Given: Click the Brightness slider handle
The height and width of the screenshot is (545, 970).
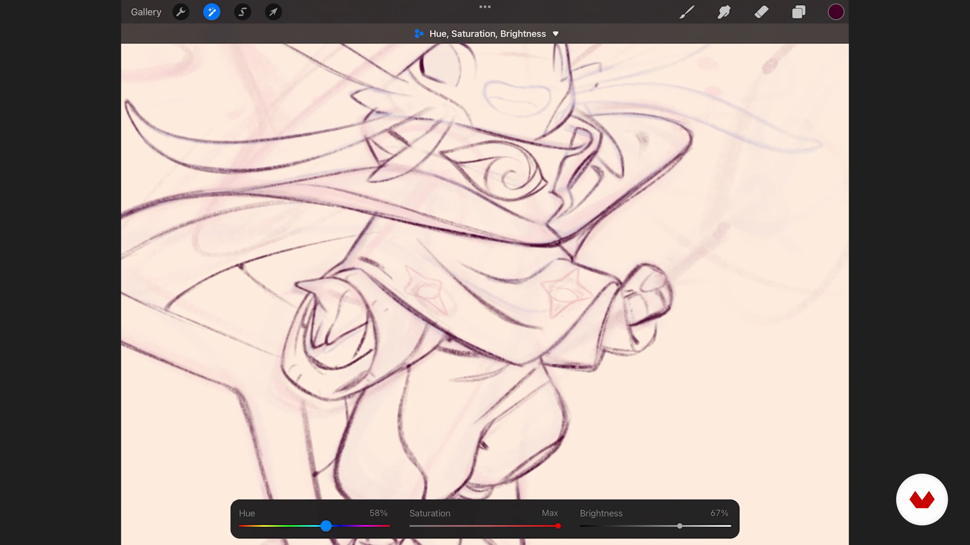Looking at the screenshot, I should (x=680, y=526).
